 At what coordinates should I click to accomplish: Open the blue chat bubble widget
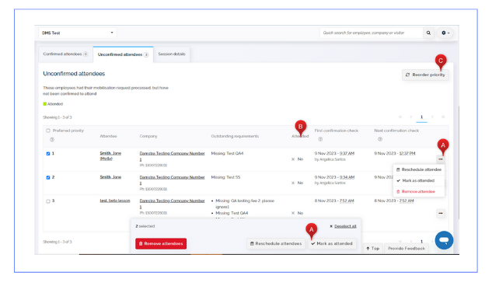click(x=444, y=240)
